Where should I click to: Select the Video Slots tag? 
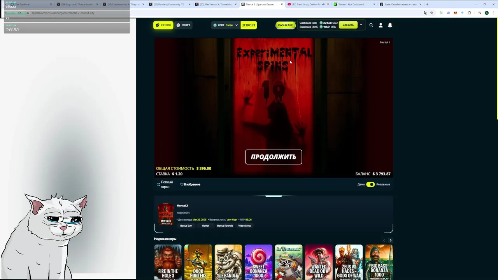coord(244,226)
